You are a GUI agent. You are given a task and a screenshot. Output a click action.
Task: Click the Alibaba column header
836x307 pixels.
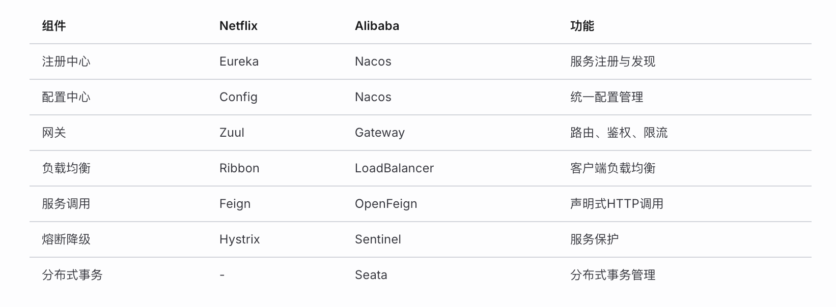point(377,26)
